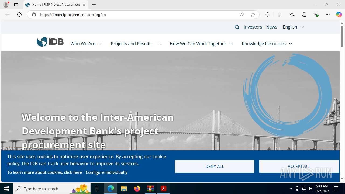Viewport: 345px width, 194px height.
Task: Open the Collections panel
Action: 304,15
